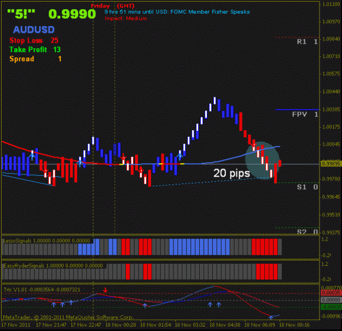Click the 17 Nov 21:47 time label

(x=51, y=325)
